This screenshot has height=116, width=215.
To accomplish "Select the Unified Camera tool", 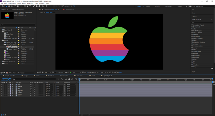I will pyautogui.click(x=18, y=6).
